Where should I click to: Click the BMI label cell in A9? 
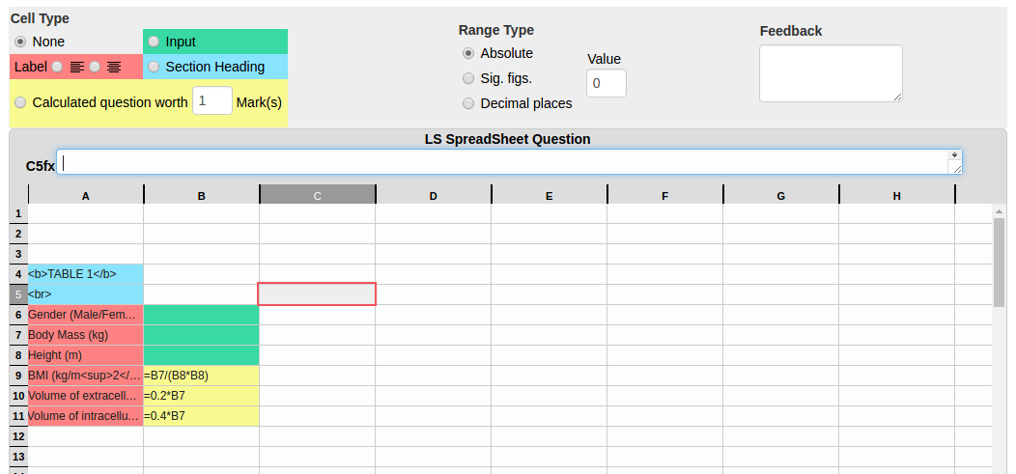pos(86,376)
